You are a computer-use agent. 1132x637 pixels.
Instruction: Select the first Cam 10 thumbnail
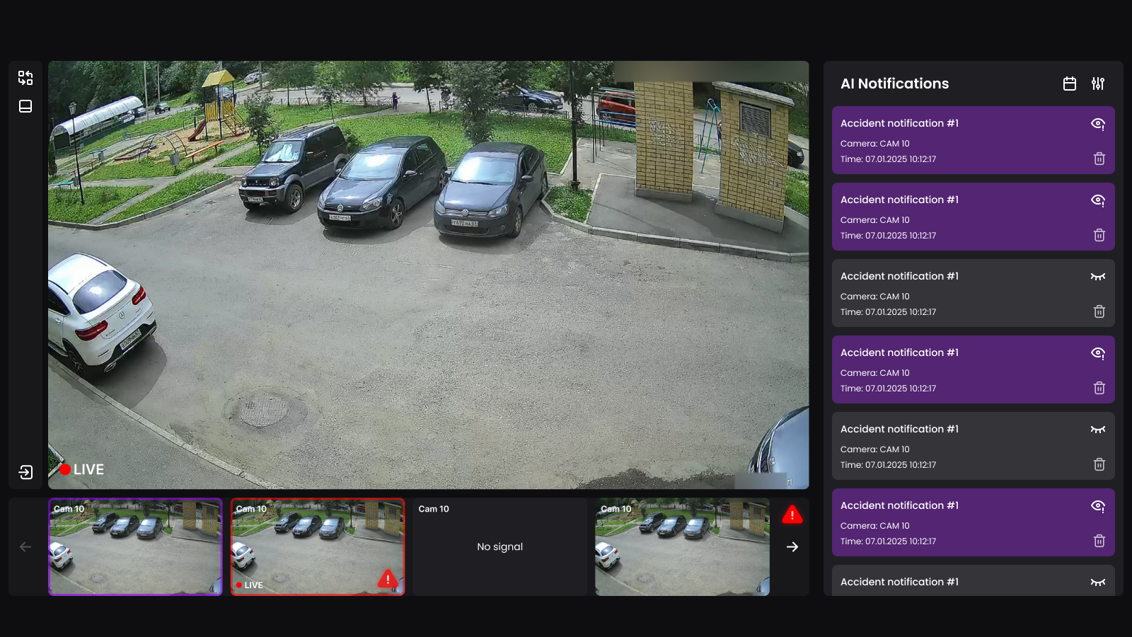click(x=135, y=547)
